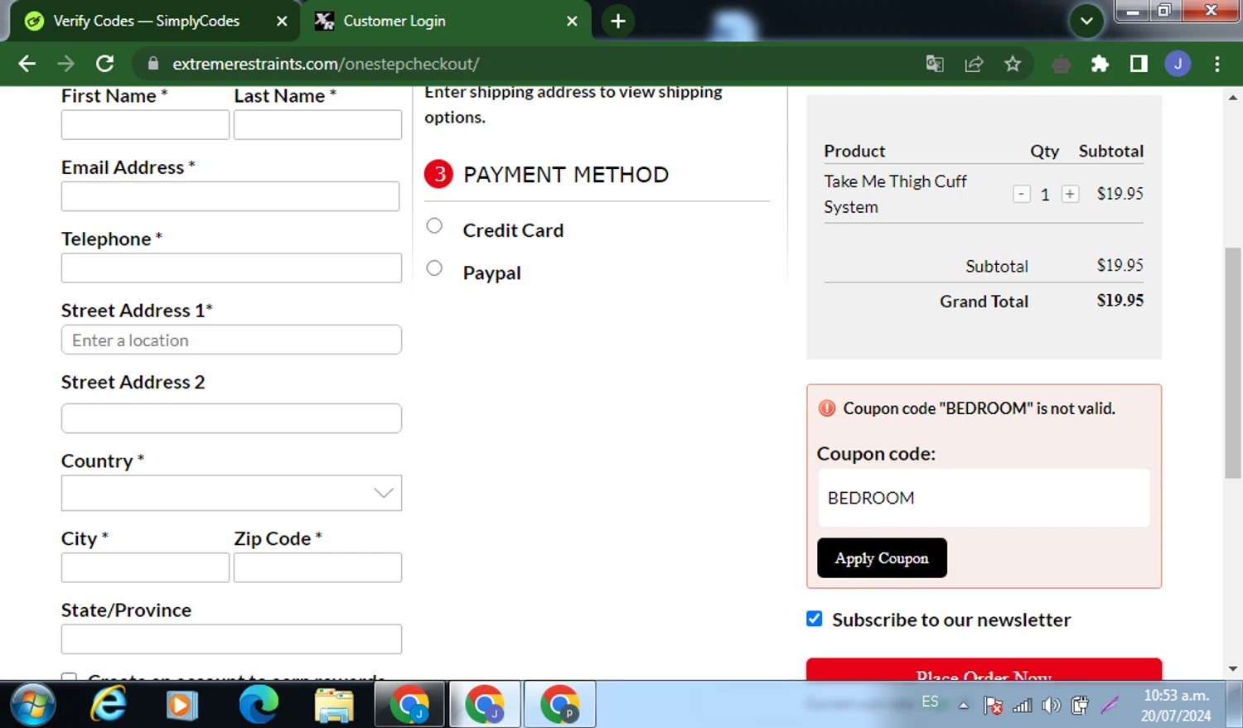Click into the Telephone field
The height and width of the screenshot is (728, 1243).
tap(231, 268)
